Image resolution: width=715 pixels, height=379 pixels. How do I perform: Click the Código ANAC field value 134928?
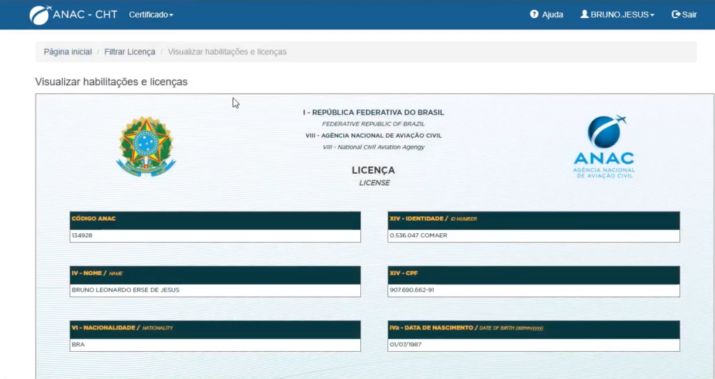tap(215, 236)
